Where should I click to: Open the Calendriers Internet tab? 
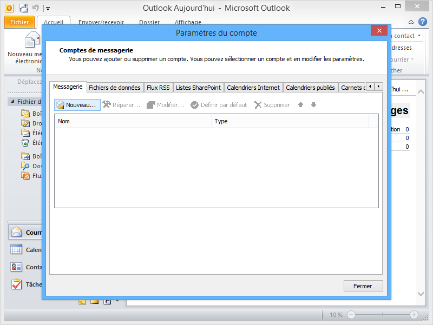(253, 87)
